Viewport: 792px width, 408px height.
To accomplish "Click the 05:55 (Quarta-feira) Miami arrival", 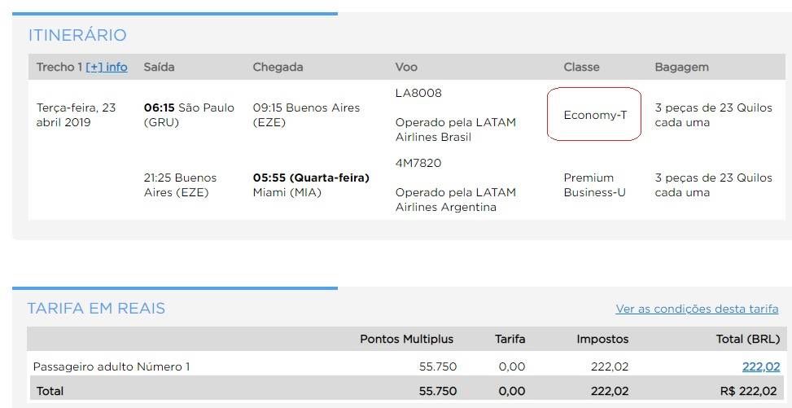I will 311,185.
